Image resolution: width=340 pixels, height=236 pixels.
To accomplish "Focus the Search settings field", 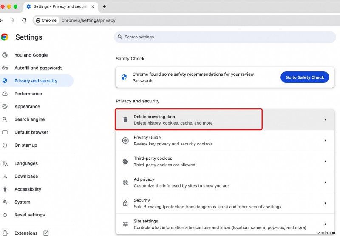I will [225, 37].
